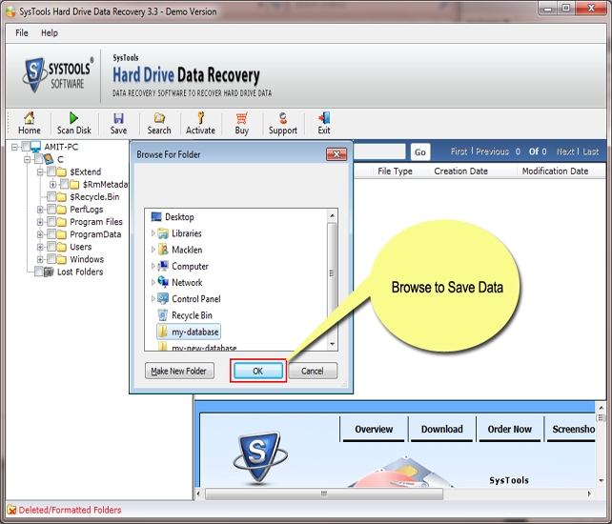Select the Computer icon in dialog
Viewport: 612px width, 524px height.
pos(163,266)
